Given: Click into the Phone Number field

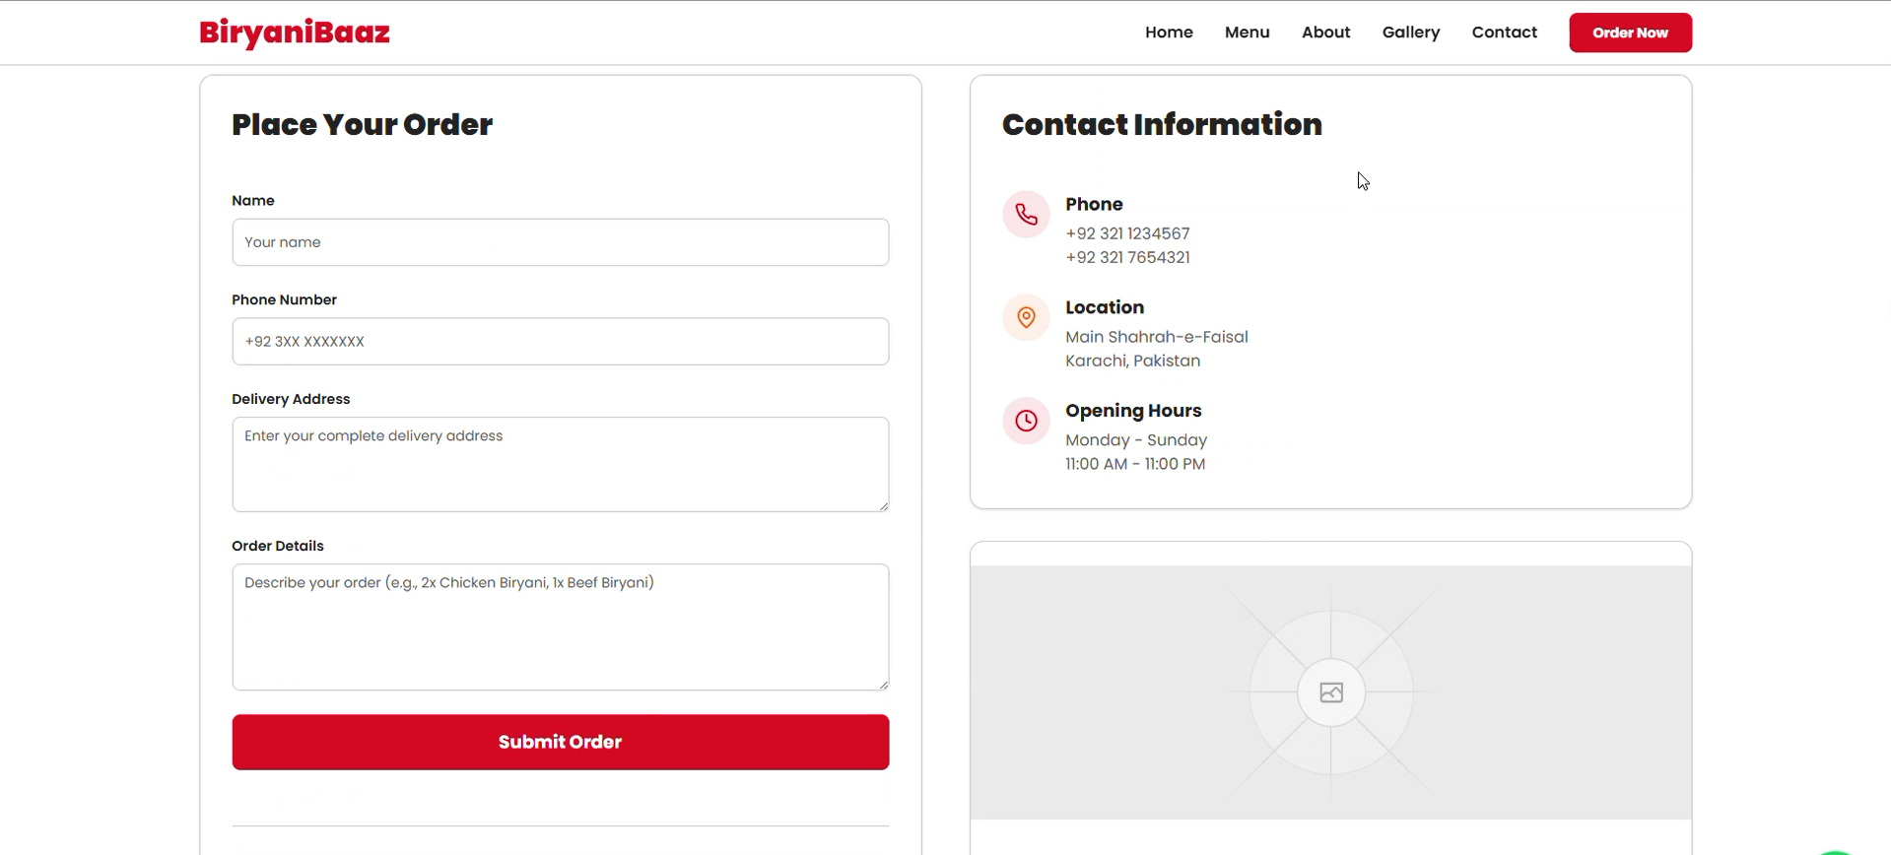Looking at the screenshot, I should [x=560, y=342].
